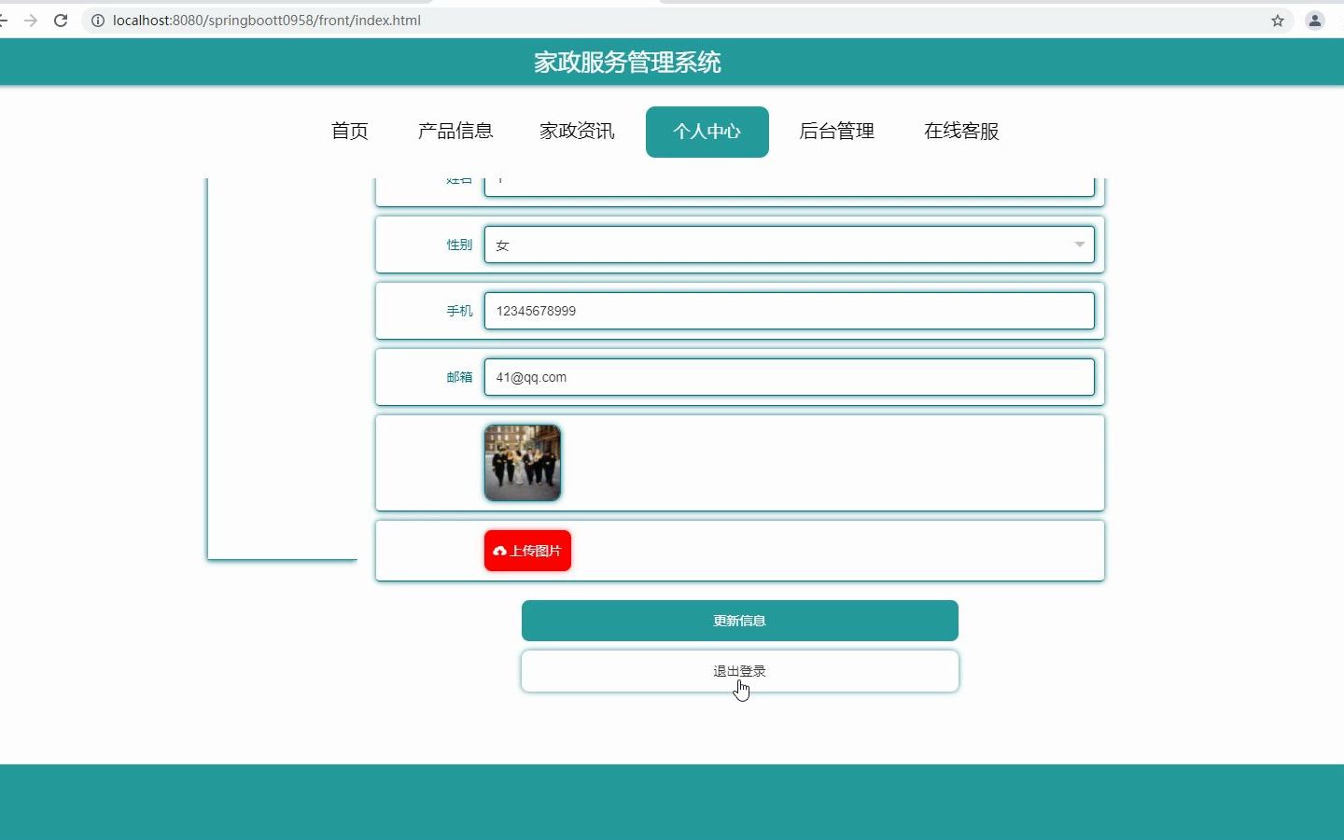
Task: Select the 个人中心 tab
Action: 707,132
